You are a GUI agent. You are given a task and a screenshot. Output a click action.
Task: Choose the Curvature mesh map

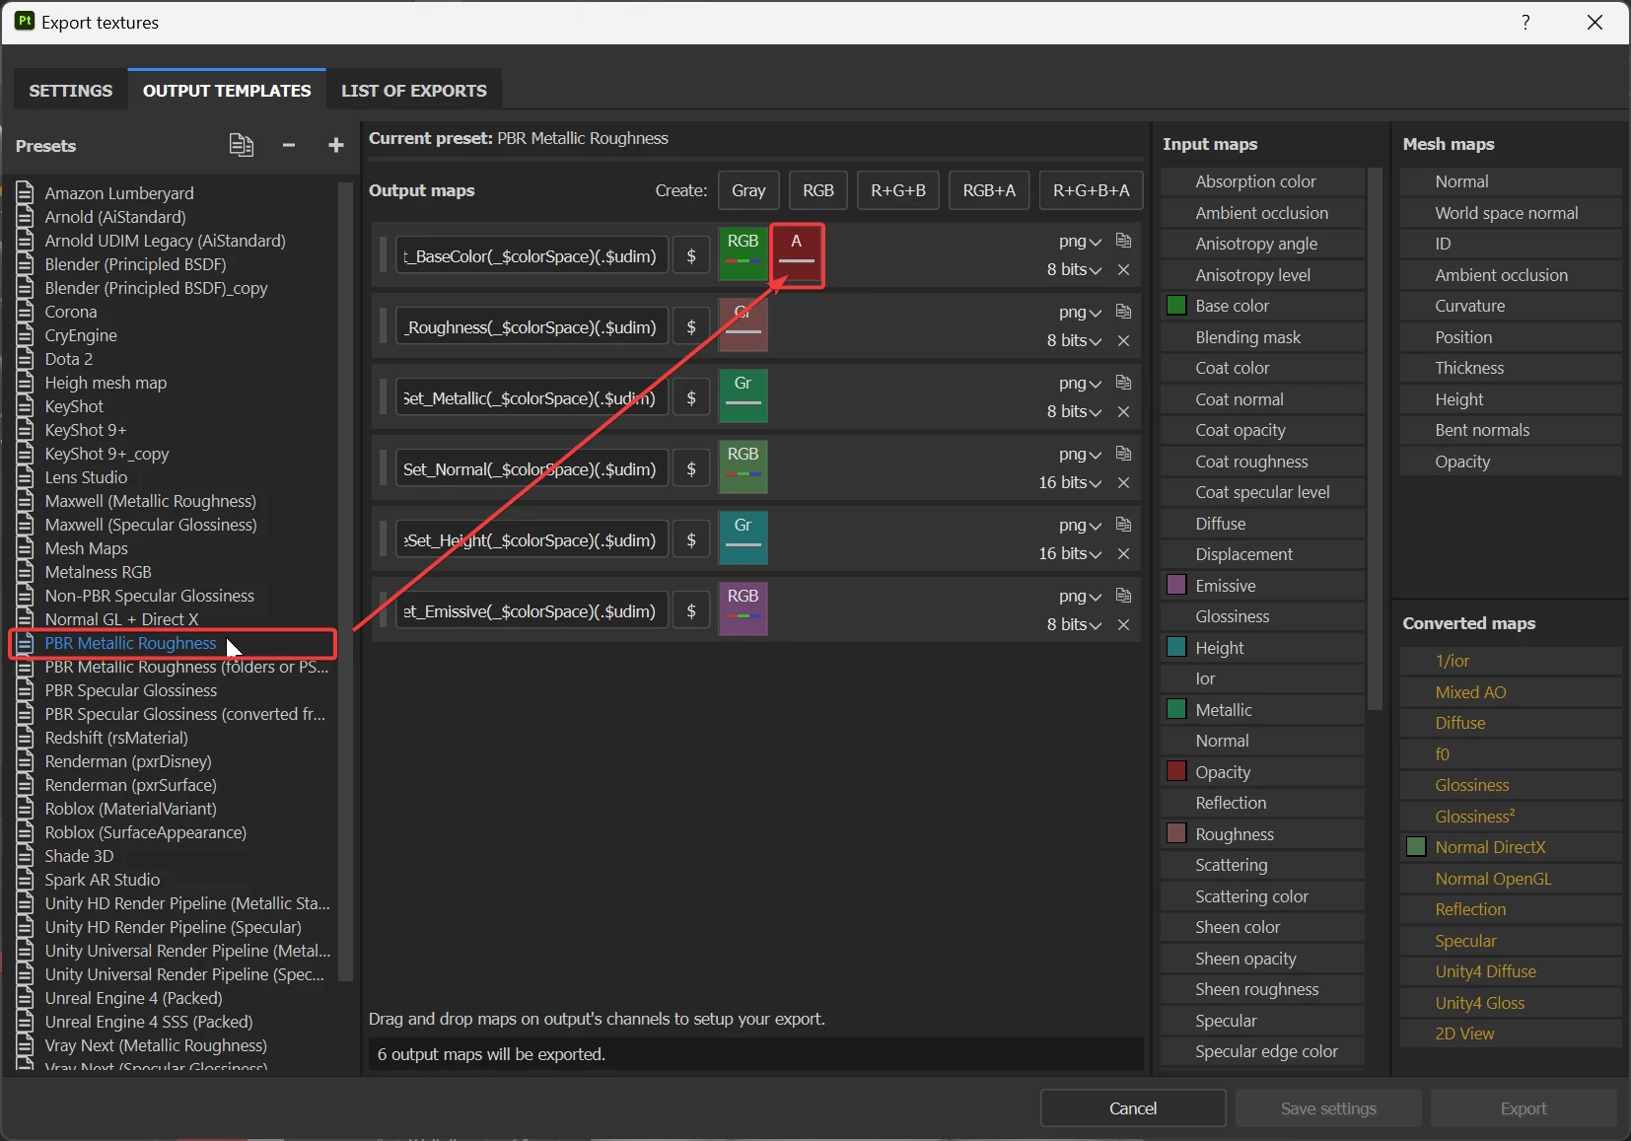click(x=1511, y=306)
